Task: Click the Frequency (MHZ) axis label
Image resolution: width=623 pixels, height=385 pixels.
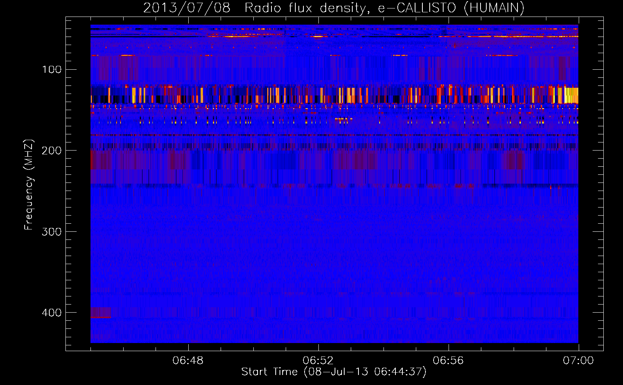Action: pos(29,185)
